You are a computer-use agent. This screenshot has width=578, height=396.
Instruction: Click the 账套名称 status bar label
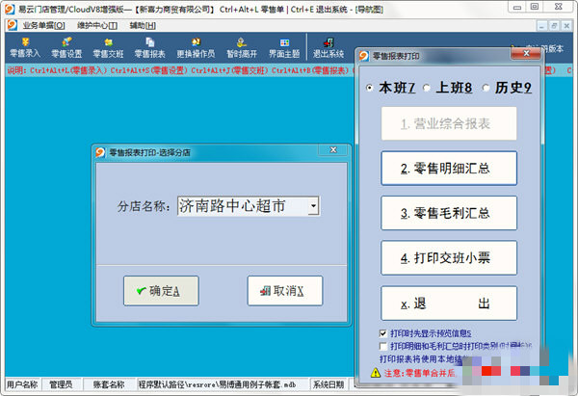tap(108, 384)
